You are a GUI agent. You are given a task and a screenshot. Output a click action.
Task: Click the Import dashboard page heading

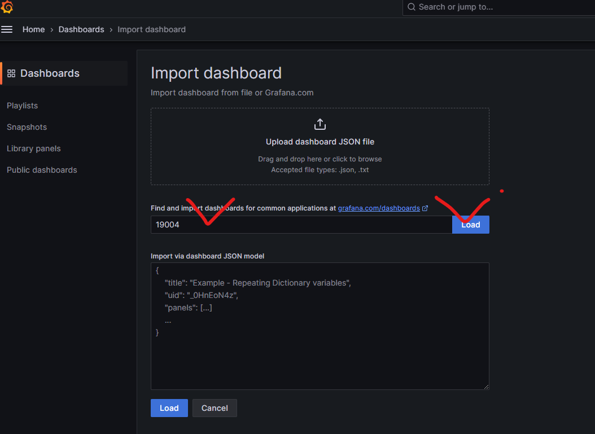(216, 73)
